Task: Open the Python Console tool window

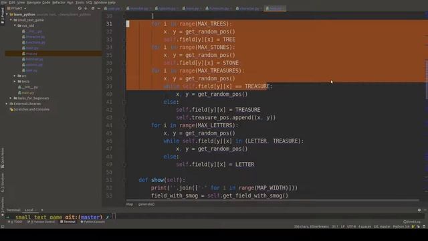Action: coord(93,222)
